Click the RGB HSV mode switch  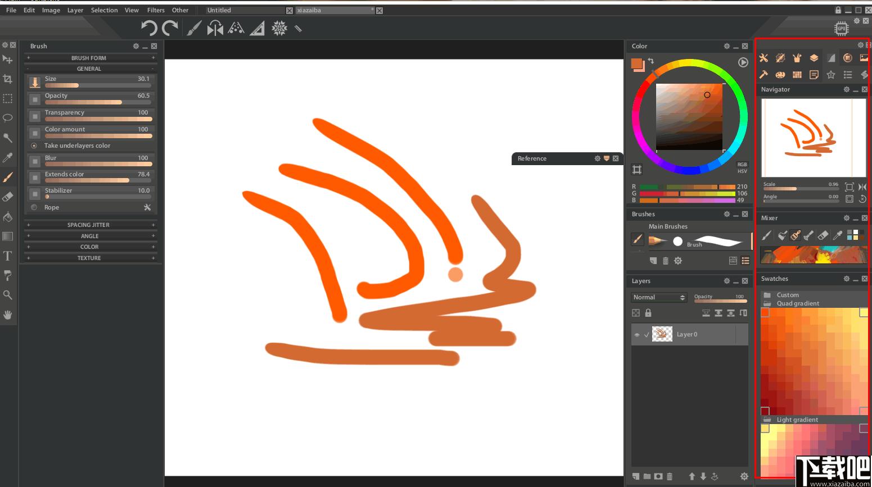point(742,168)
